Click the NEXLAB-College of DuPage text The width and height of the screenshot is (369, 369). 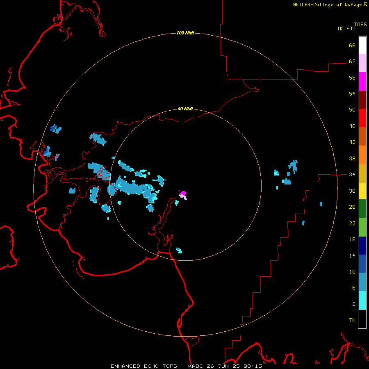coord(327,5)
